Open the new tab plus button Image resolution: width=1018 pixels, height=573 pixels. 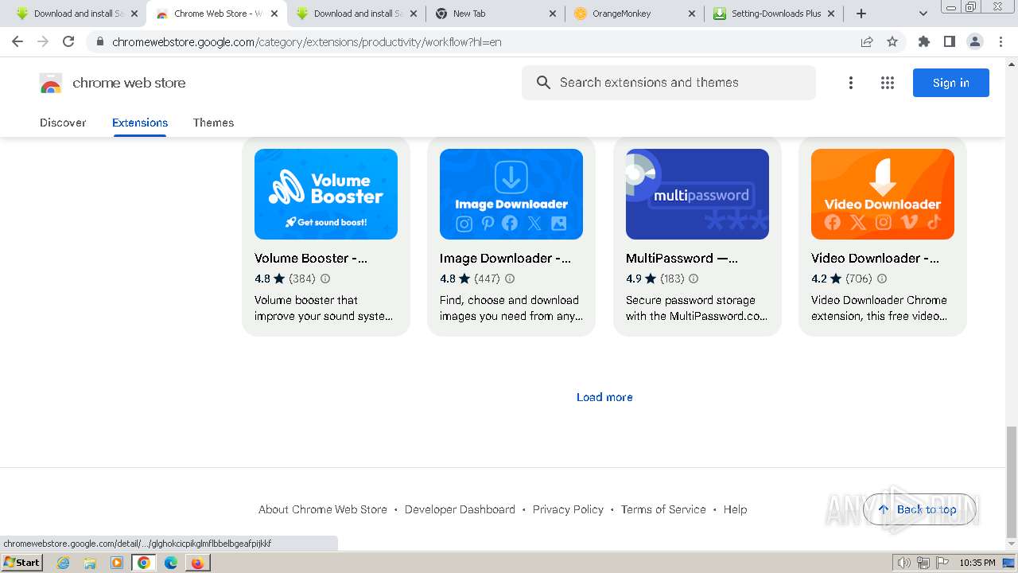861,14
